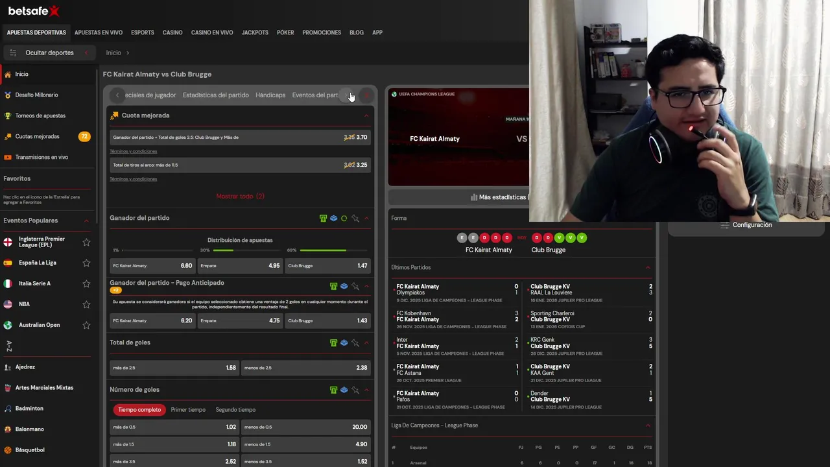The height and width of the screenshot is (467, 830).
Task: Collapse Liga De Campeones League Phase table
Action: tap(648, 425)
